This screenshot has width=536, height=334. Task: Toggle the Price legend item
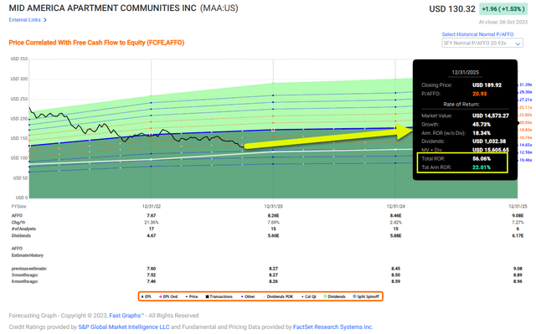(192, 296)
